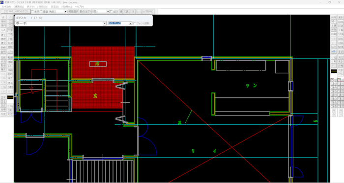The height and width of the screenshot is (183, 344).
Task: Click the 範囲 range select tool
Action: tap(10, 57)
